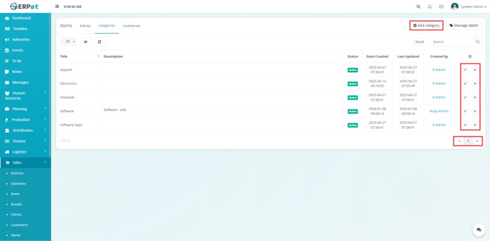This screenshot has height=241, width=490.
Task: Click into the Search input field
Action: 452,42
